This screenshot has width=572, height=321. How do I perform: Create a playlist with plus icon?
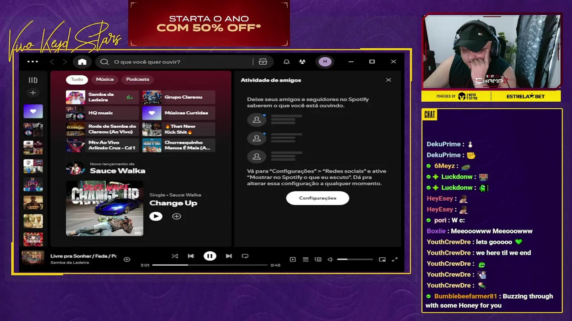pyautogui.click(x=33, y=93)
